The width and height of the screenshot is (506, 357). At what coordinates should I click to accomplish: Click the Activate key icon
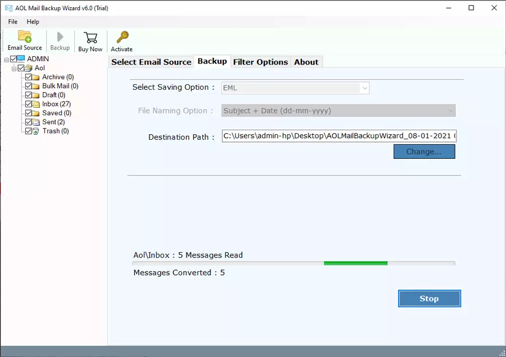tap(123, 37)
